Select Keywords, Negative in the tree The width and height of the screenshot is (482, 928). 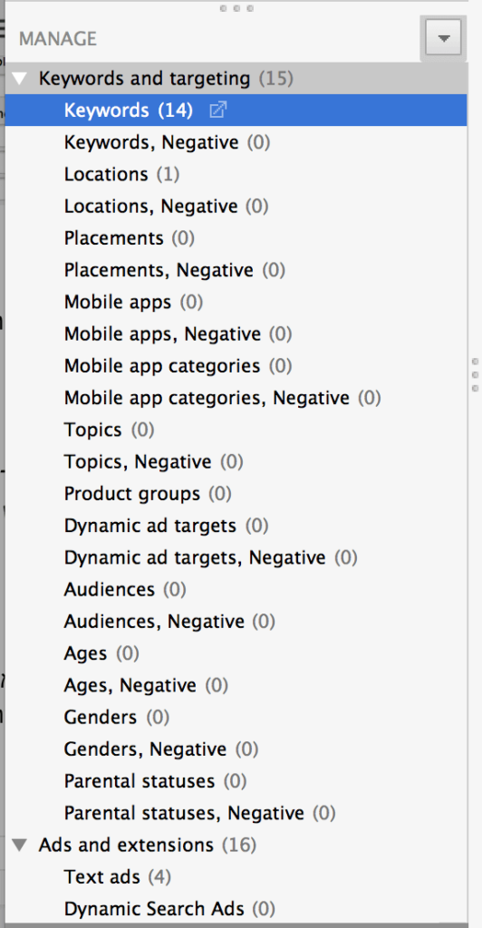(x=236, y=142)
